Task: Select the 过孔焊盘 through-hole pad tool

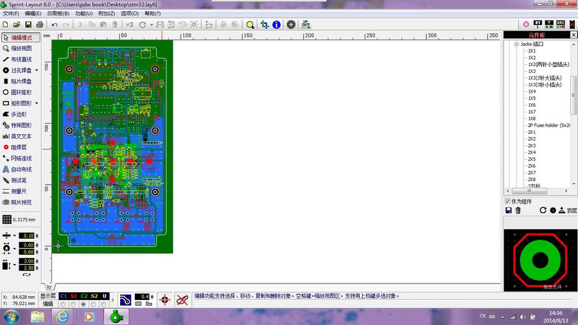Action: click(x=21, y=70)
